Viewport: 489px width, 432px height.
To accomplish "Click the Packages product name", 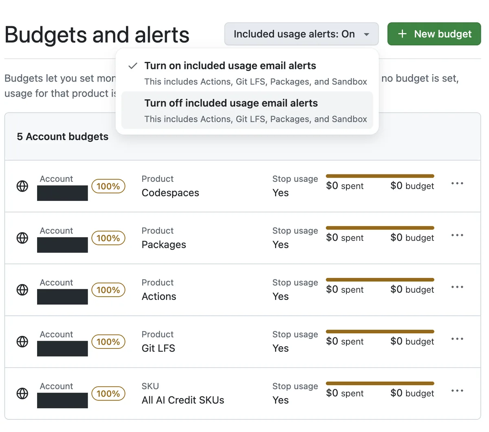I will click(x=164, y=245).
